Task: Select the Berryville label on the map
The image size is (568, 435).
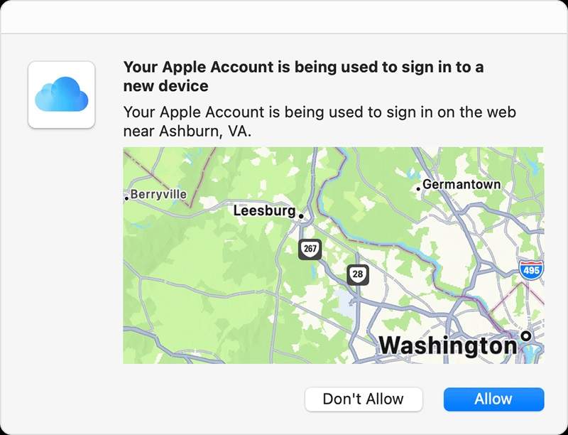Action: (x=158, y=194)
